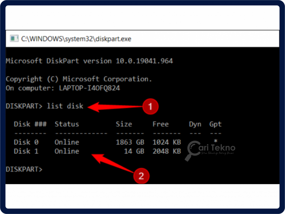
Task: Click the Status column header
Action: 67,124
